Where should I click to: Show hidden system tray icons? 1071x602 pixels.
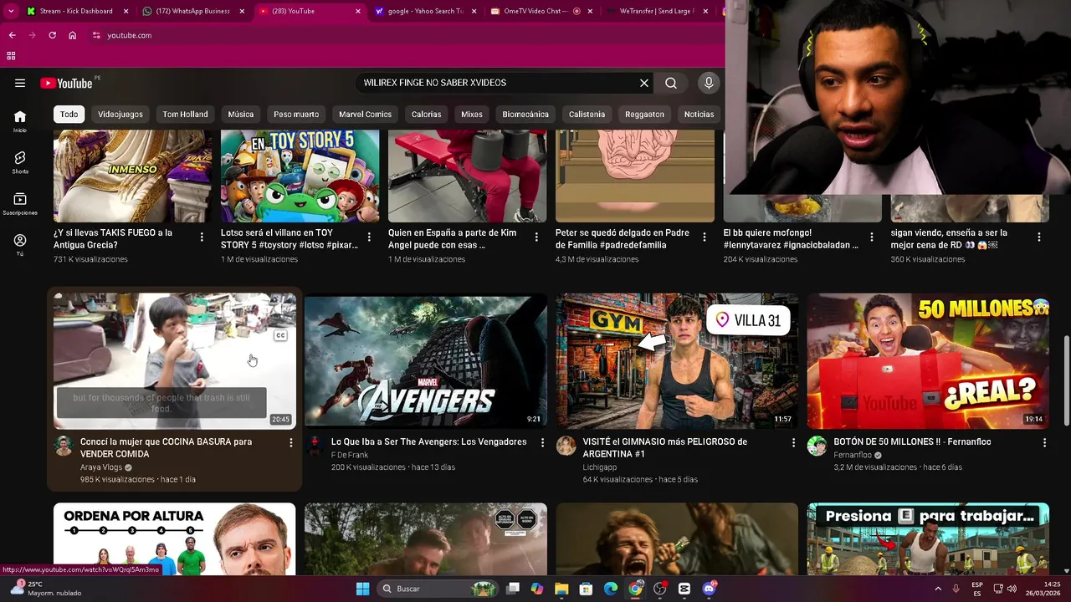(x=938, y=589)
